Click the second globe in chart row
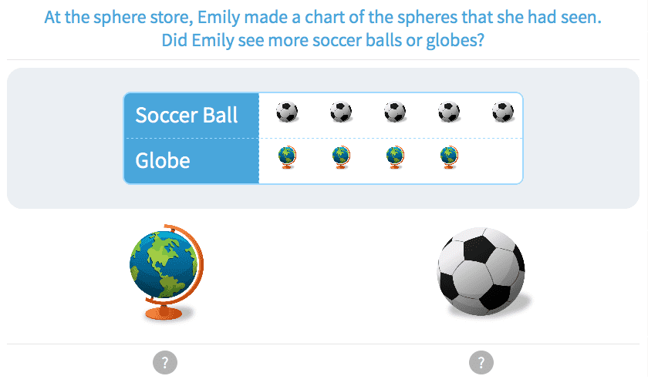This screenshot has height=386, width=648. (341, 157)
